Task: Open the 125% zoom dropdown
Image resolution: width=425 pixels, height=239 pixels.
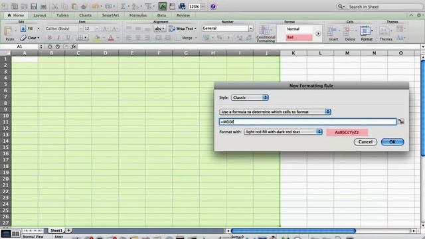Action: [x=203, y=7]
